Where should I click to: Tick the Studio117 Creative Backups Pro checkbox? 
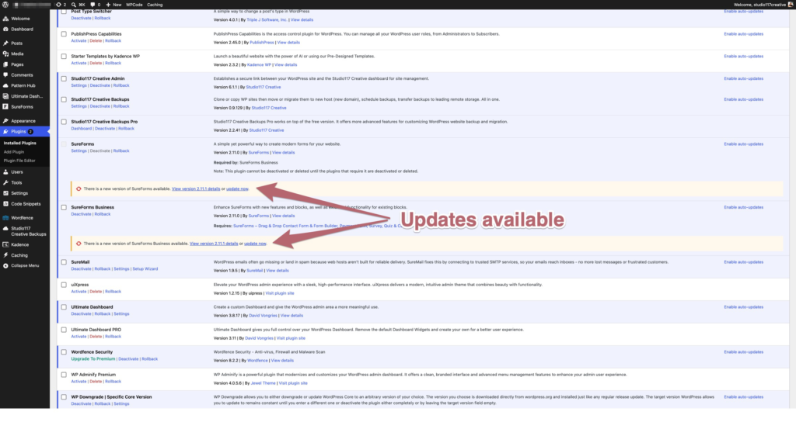[x=64, y=122]
